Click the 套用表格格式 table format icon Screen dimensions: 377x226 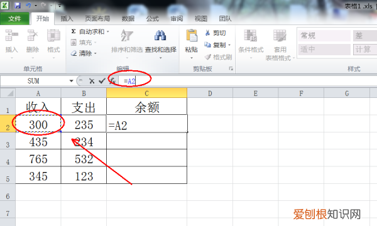point(280,36)
